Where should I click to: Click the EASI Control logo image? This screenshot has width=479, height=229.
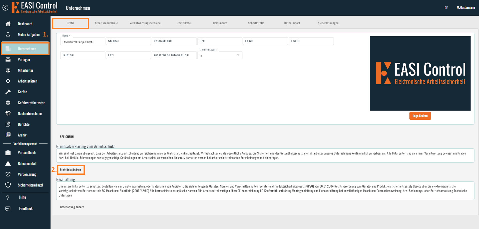click(420, 73)
